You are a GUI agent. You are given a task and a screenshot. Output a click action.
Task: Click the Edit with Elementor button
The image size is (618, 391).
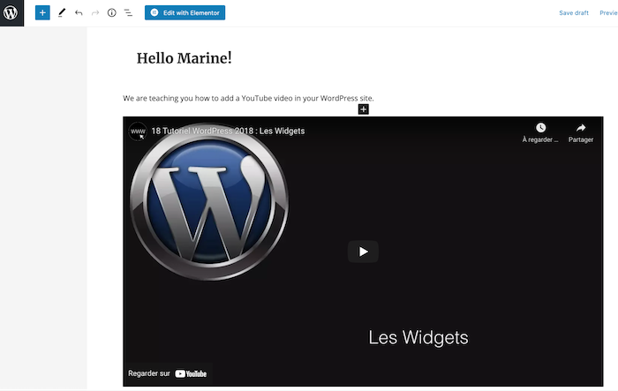(185, 12)
